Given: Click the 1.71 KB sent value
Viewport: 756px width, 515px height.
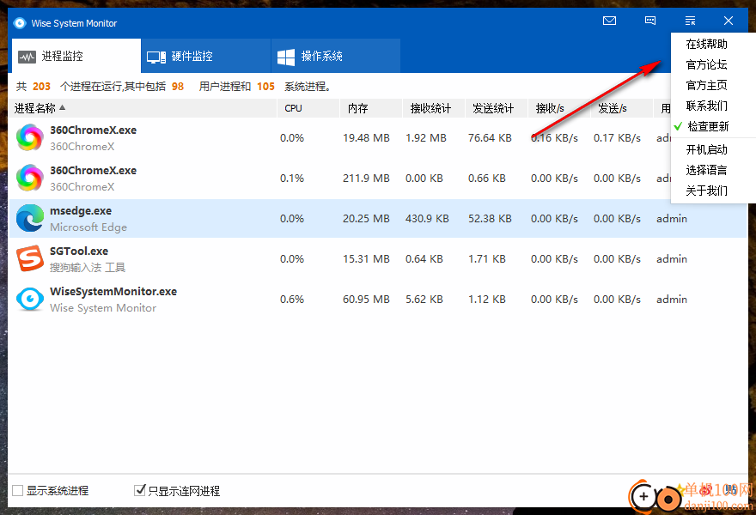Looking at the screenshot, I should pos(487,259).
